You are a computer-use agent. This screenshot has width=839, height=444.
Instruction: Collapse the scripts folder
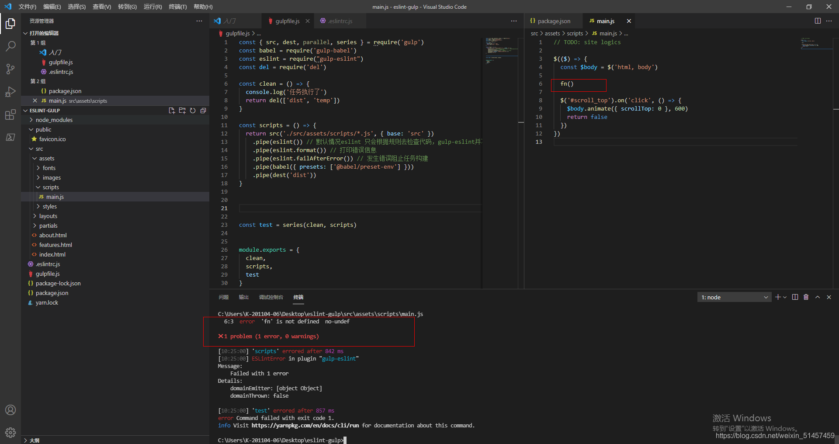tap(115, 187)
